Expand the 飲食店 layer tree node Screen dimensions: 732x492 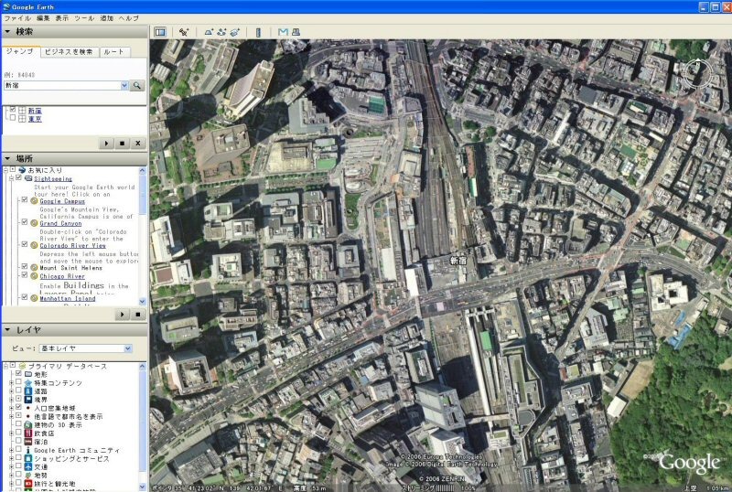point(12,433)
